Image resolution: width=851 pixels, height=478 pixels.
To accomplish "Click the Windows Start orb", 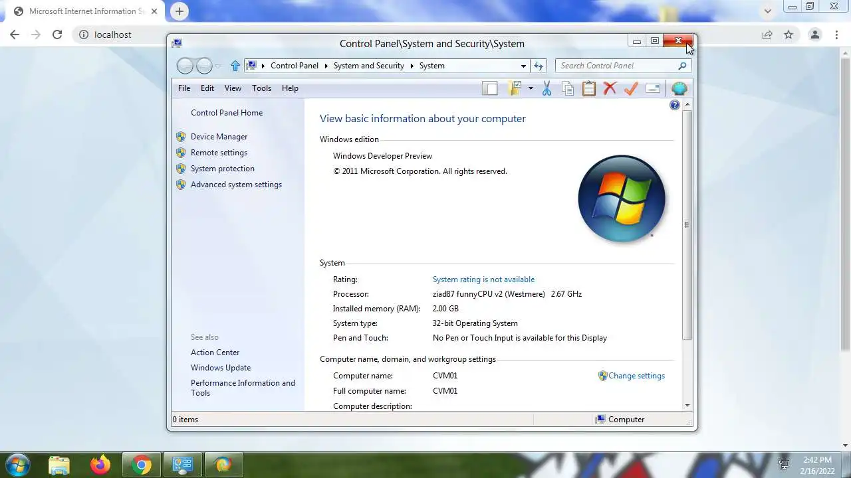I will pos(18,465).
